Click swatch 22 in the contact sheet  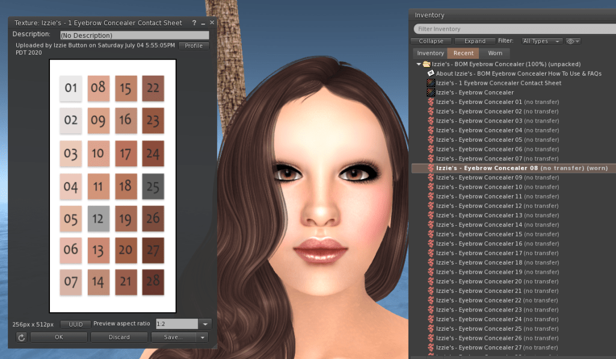(x=152, y=88)
